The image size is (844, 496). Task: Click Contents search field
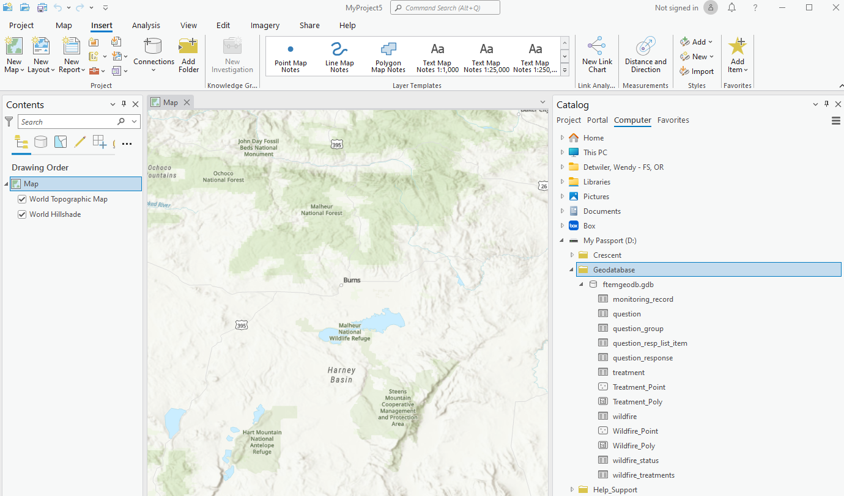67,122
